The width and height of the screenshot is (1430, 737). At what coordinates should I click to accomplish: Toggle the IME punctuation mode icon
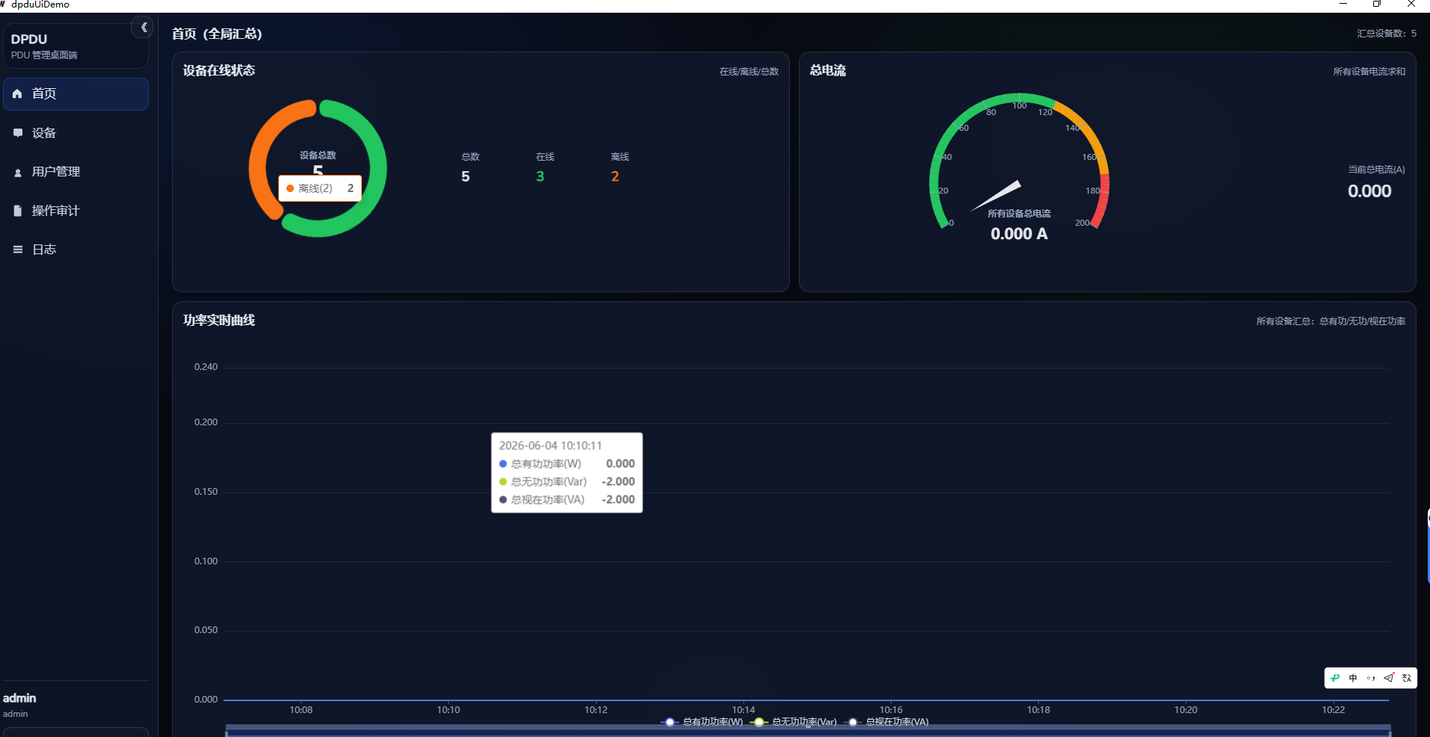[x=1371, y=678]
